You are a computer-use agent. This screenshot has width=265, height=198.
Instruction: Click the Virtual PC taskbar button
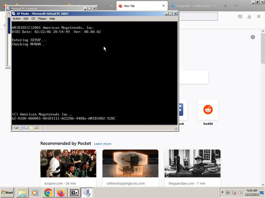click(87, 192)
